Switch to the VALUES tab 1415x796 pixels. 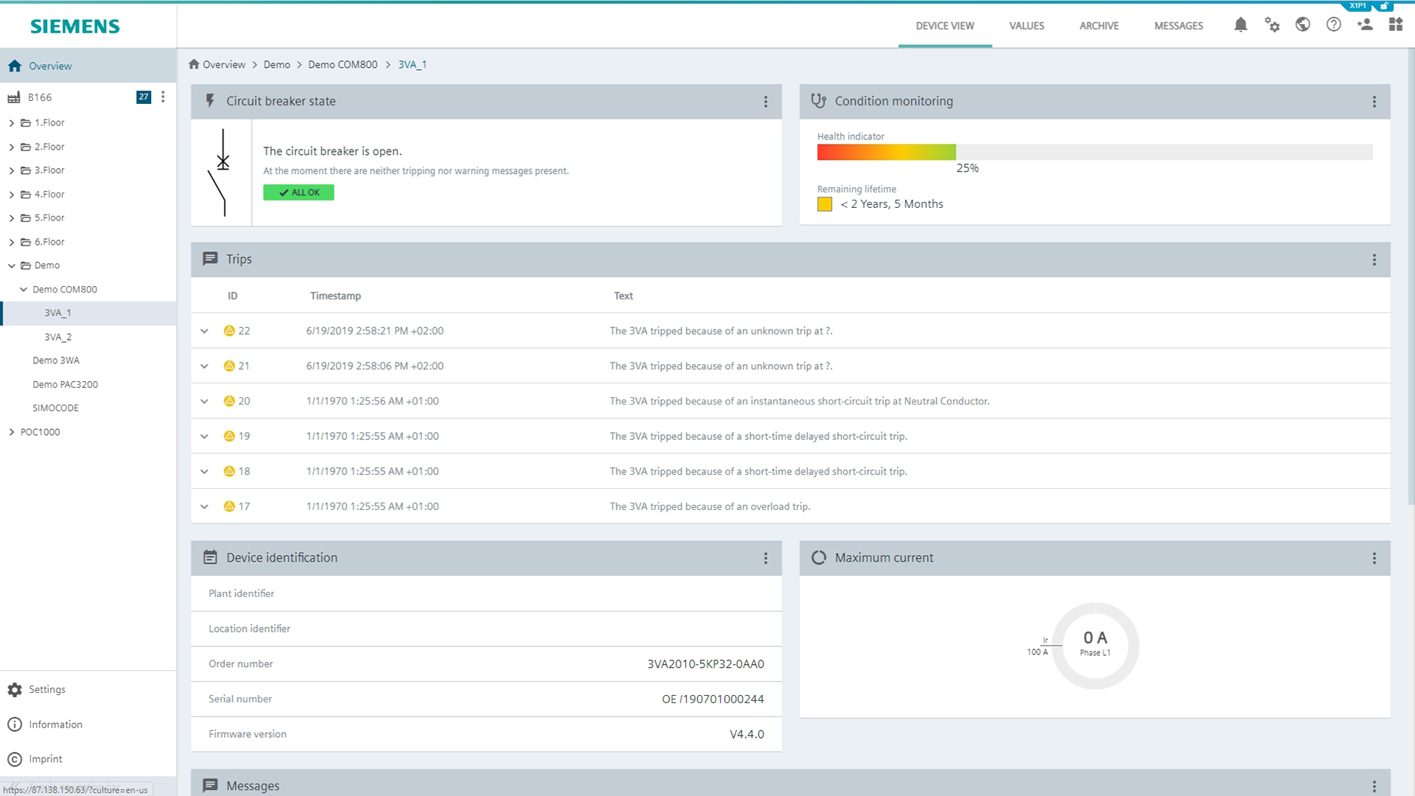tap(1027, 26)
